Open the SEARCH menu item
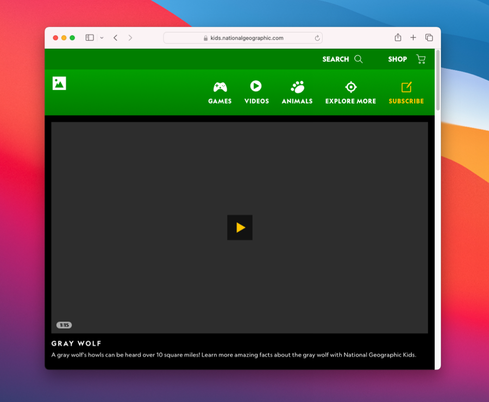 (336, 59)
